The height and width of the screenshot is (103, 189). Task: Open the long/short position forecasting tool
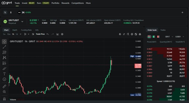click(x=4, y=63)
